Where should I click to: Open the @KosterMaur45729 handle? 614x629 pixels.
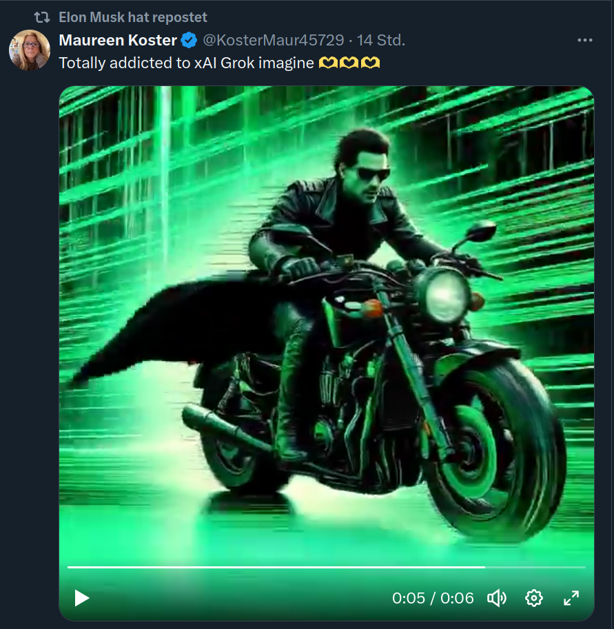(x=273, y=41)
